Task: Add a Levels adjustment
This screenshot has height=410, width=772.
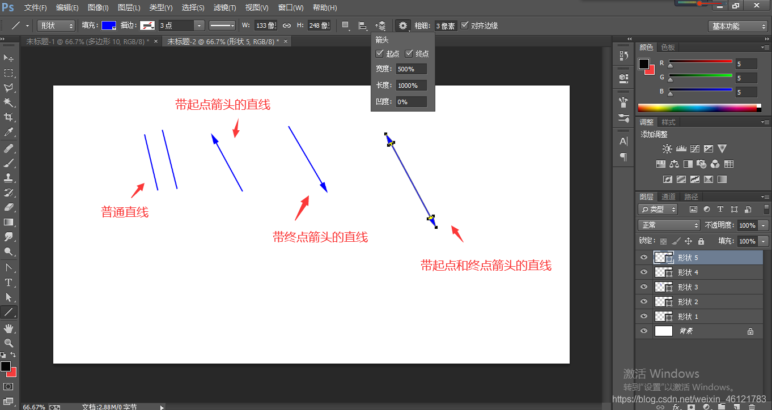Action: (x=681, y=149)
